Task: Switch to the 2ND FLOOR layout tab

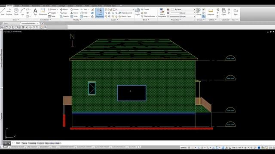Action: (x=32, y=147)
